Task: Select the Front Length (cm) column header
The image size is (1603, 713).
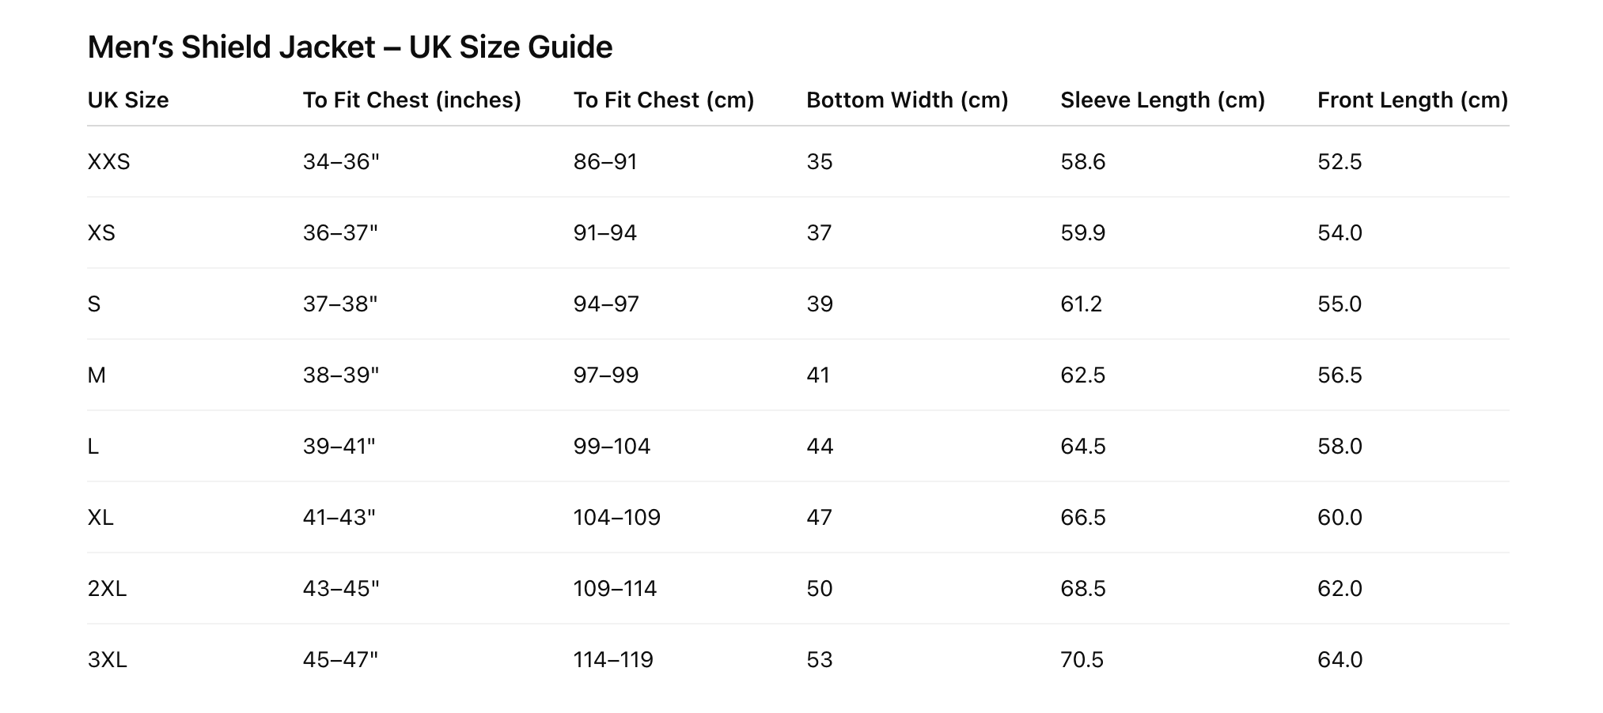Action: tap(1412, 100)
